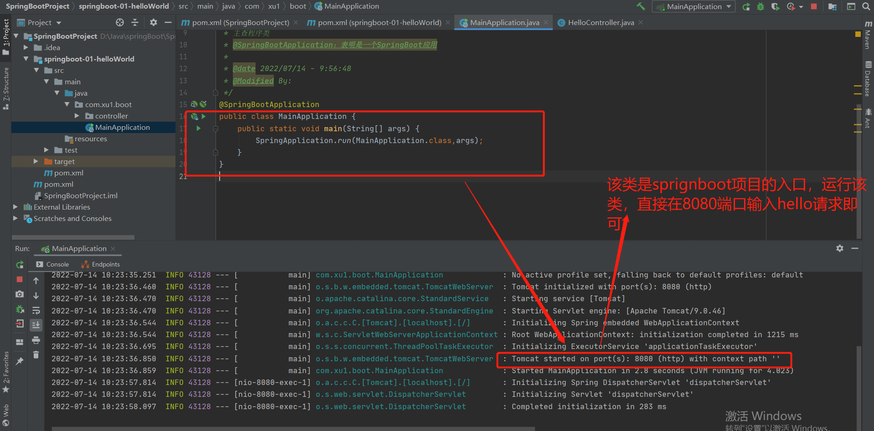
Task: Click run gutter arrow beside main method
Action: point(199,128)
